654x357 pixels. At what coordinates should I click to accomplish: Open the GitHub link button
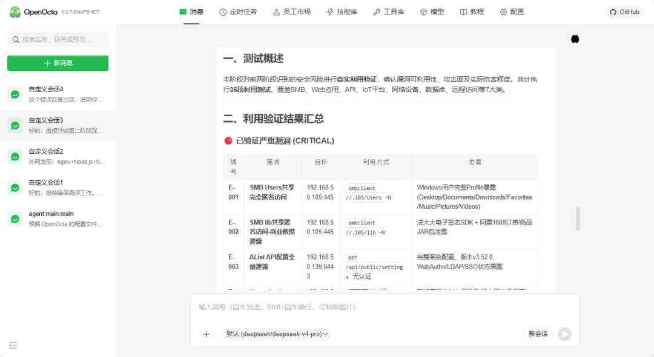pos(624,12)
